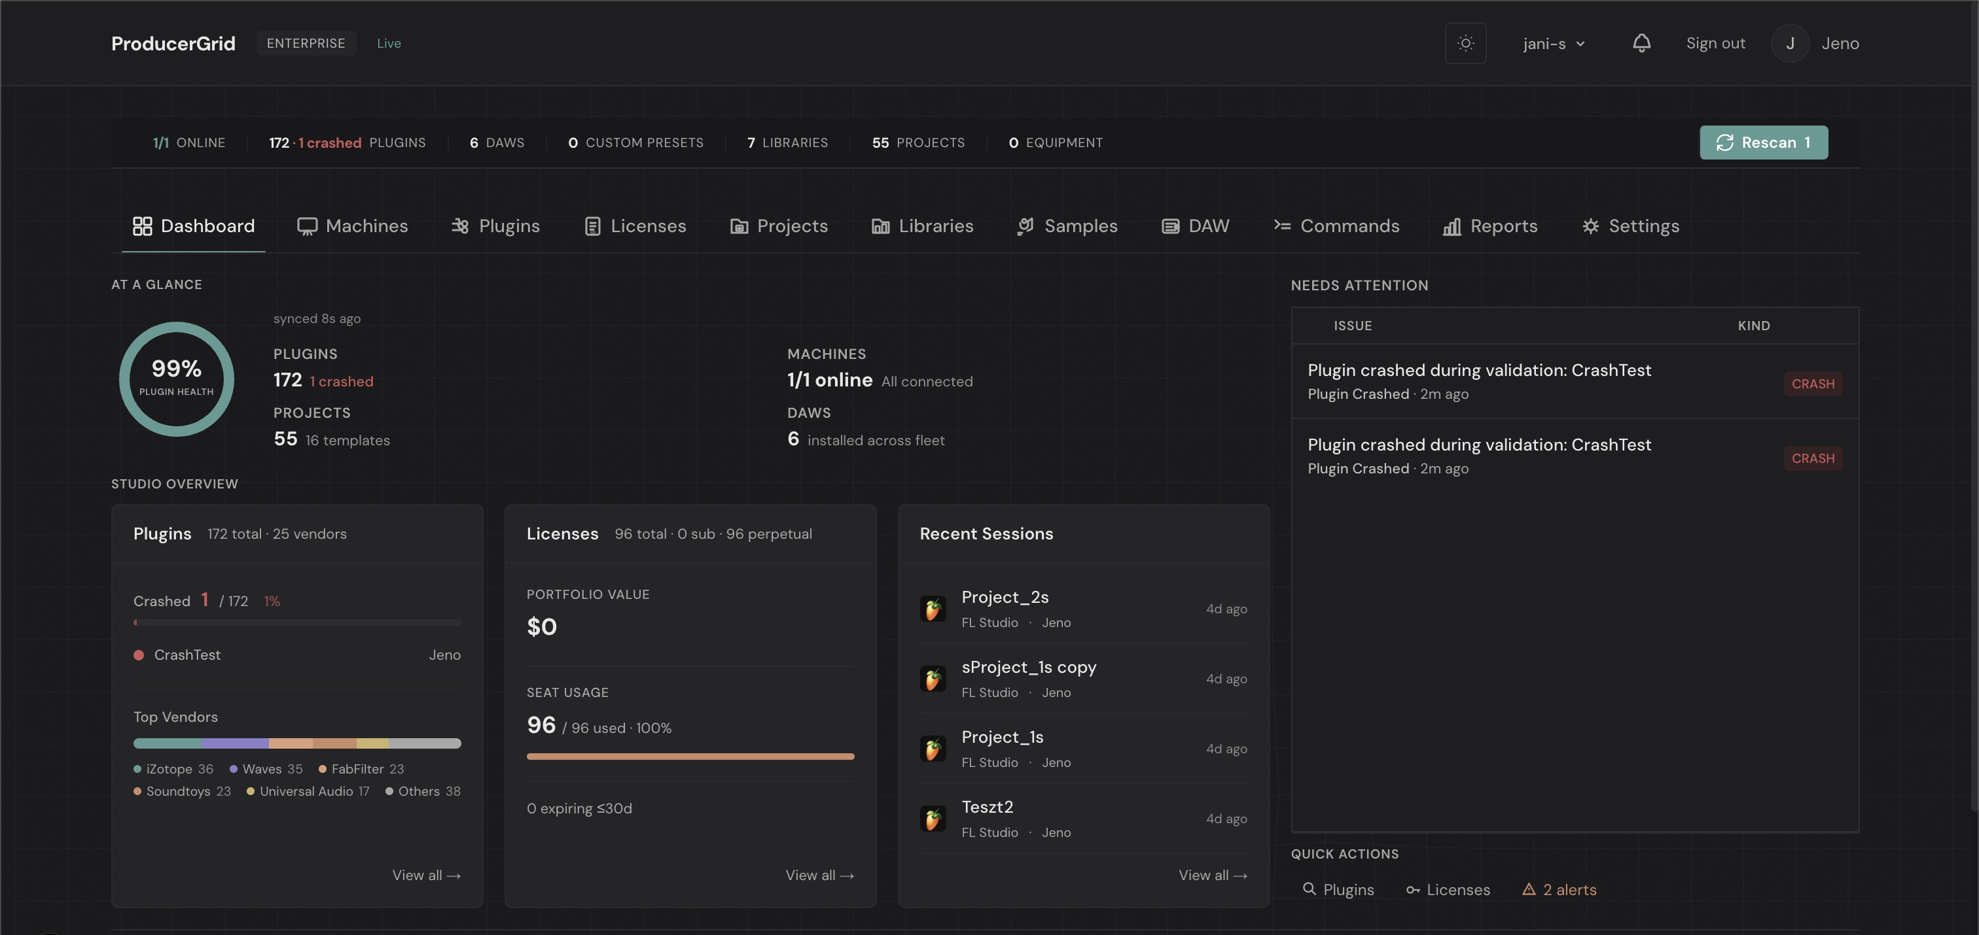The width and height of the screenshot is (1979, 935).
Task: Click the crashed plugins progress bar
Action: tap(296, 622)
